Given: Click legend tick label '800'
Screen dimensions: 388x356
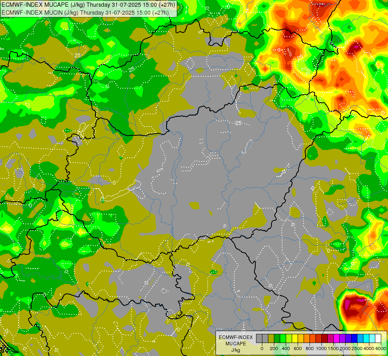Looking at the screenshot, I should 310,348.
